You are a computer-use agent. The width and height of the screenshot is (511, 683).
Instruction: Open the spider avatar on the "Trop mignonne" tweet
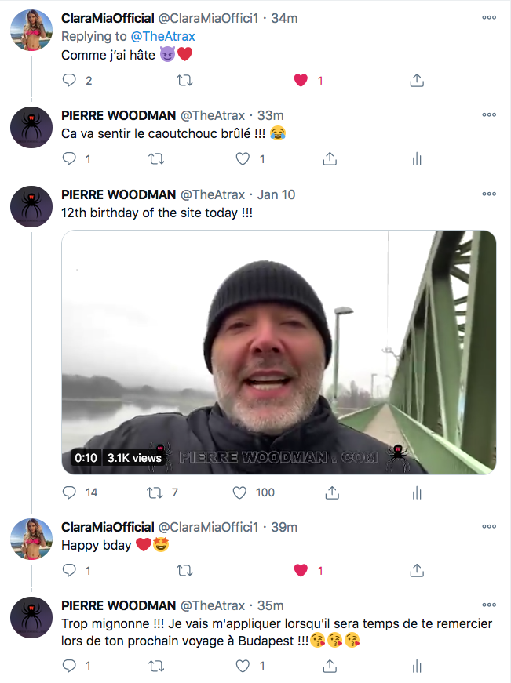point(31,617)
